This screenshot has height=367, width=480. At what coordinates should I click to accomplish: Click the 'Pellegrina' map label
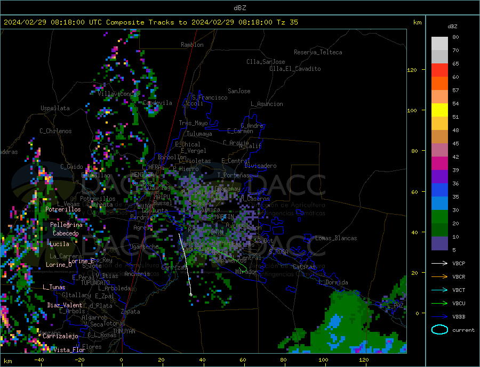pos(67,225)
